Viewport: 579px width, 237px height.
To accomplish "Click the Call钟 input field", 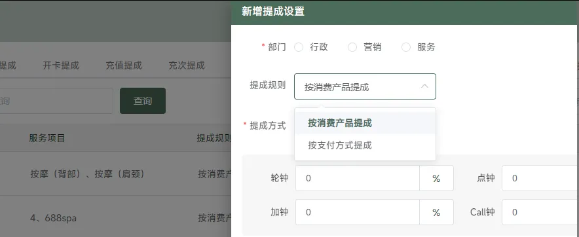I will [540, 212].
